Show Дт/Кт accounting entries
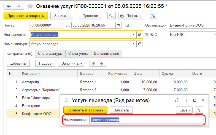 pos(111,16)
